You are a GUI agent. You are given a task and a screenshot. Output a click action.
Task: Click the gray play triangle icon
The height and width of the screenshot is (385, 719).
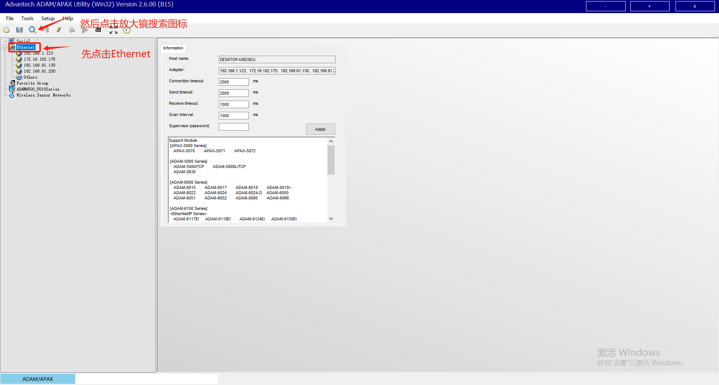tap(85, 30)
